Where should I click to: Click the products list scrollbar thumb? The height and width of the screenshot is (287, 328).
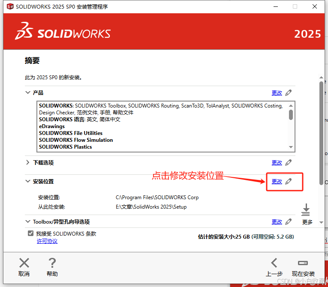291,115
